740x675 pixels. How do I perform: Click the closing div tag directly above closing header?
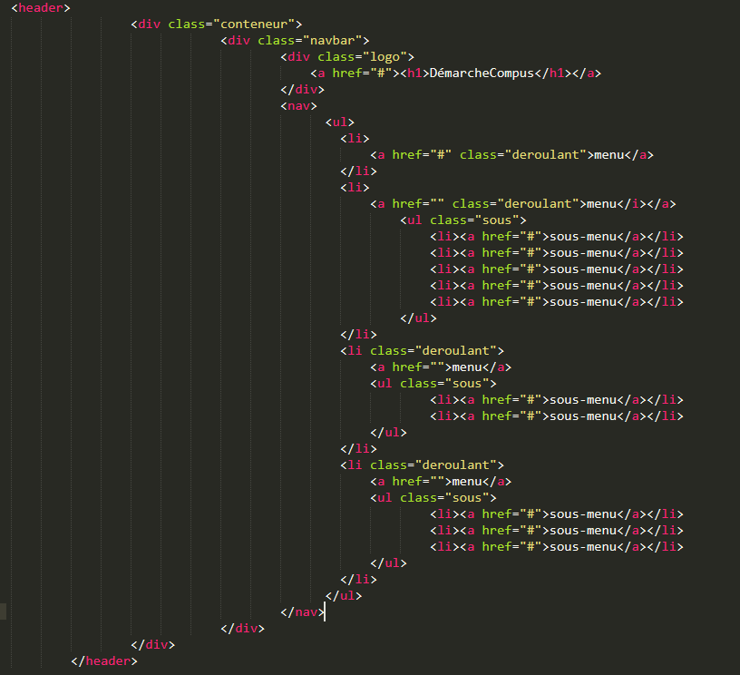click(152, 645)
